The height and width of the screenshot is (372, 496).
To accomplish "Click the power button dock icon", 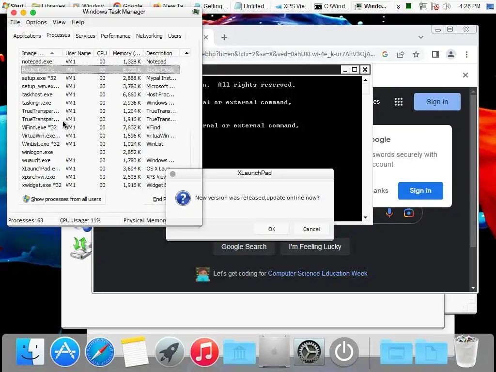I will click(x=344, y=352).
